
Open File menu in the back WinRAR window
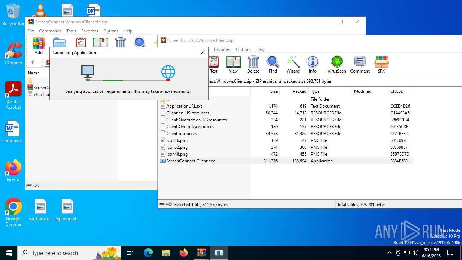[x=31, y=31]
